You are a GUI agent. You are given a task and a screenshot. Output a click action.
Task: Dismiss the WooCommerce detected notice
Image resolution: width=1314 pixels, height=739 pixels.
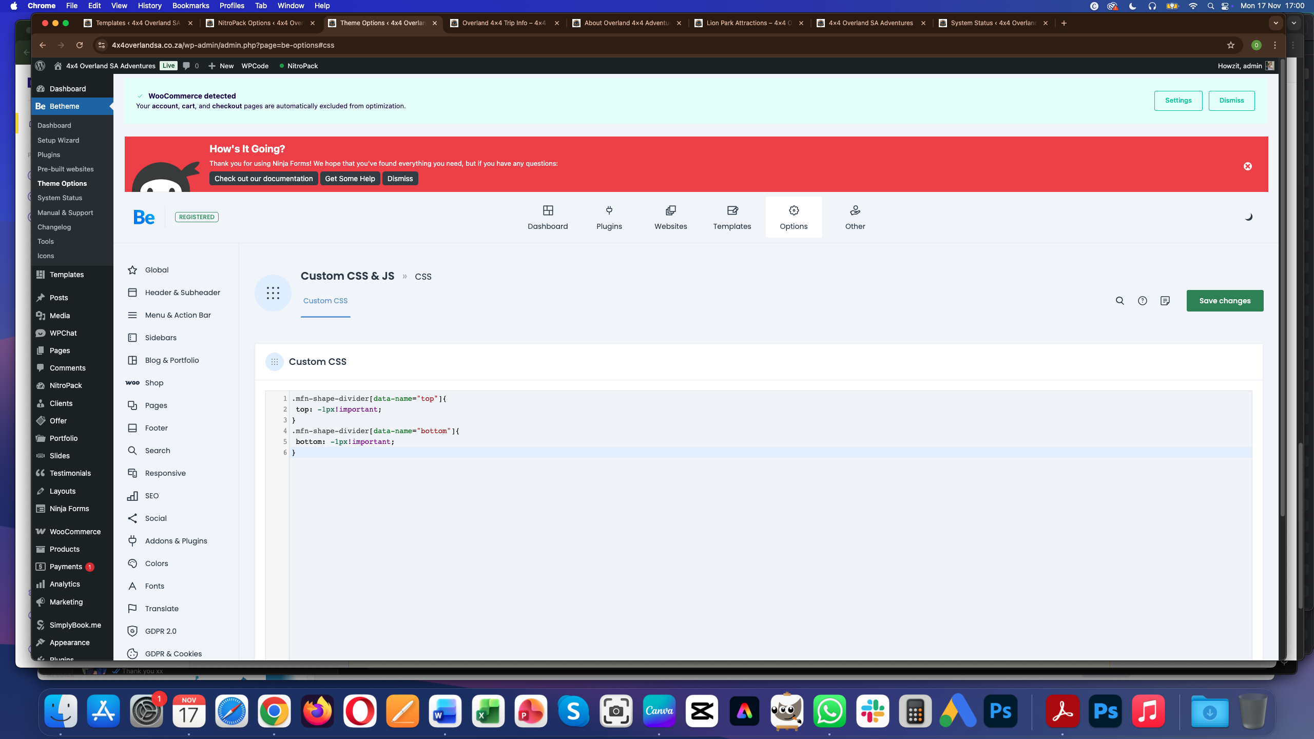coord(1231,101)
